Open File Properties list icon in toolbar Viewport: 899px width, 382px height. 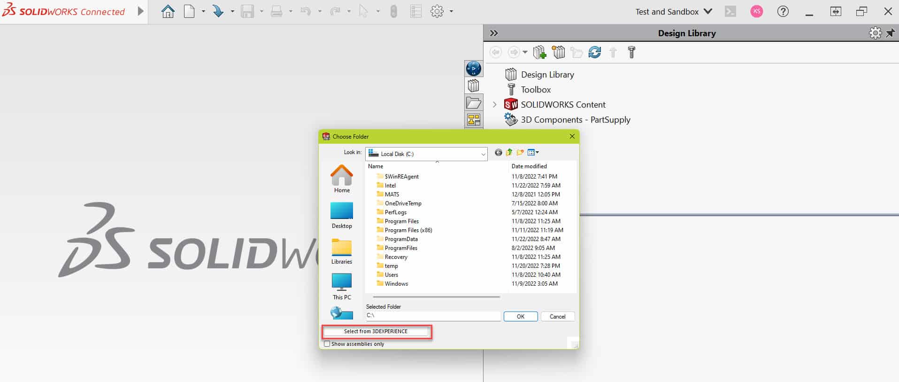pyautogui.click(x=416, y=11)
